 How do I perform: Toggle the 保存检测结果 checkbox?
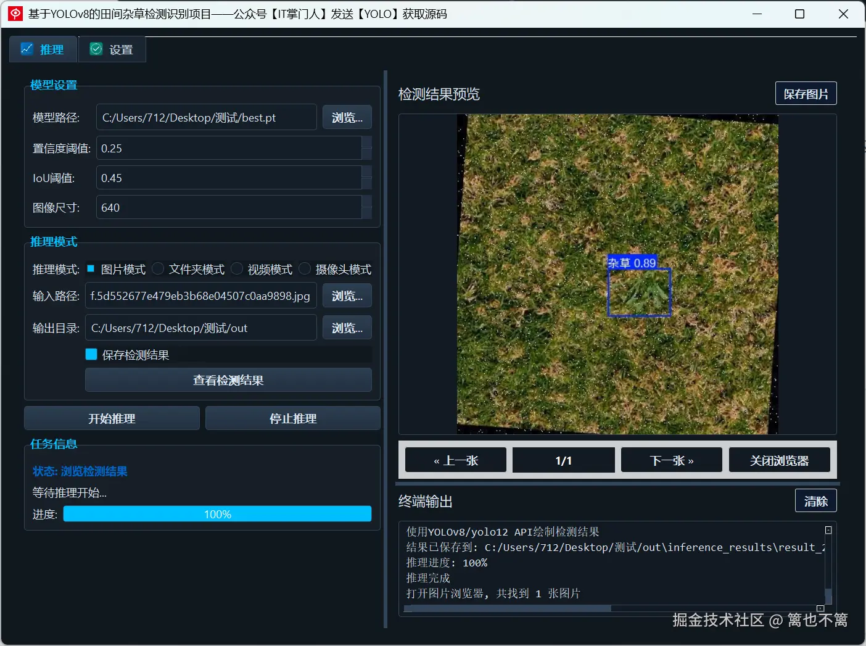pos(91,354)
